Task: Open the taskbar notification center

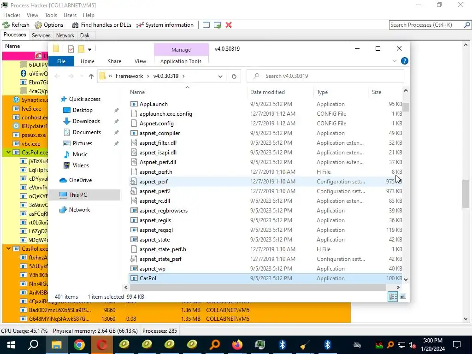Action: point(457,345)
